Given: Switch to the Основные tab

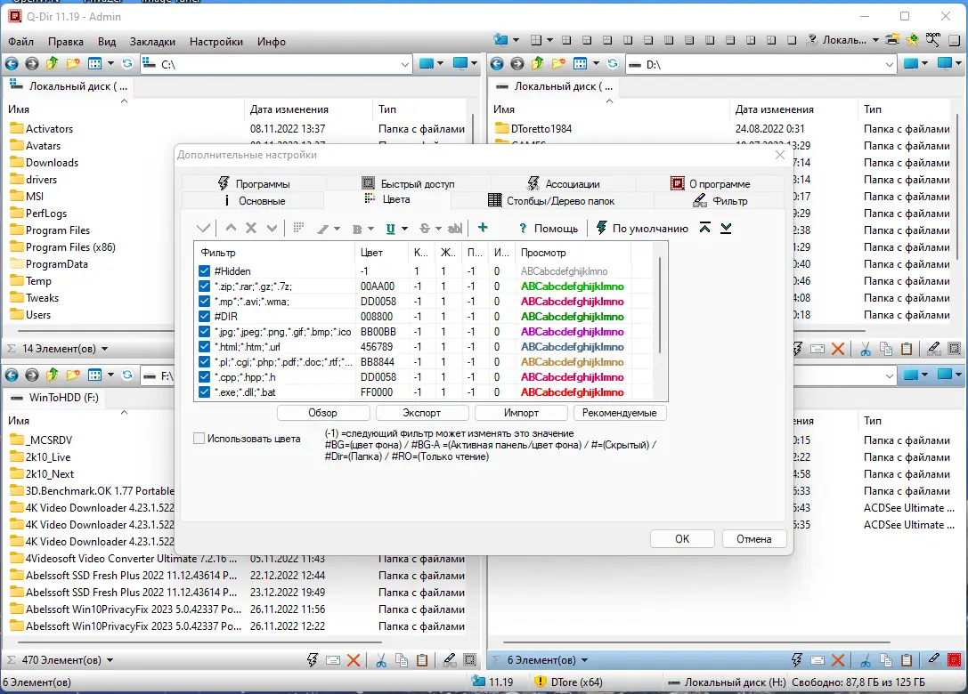Looking at the screenshot, I should tap(254, 201).
